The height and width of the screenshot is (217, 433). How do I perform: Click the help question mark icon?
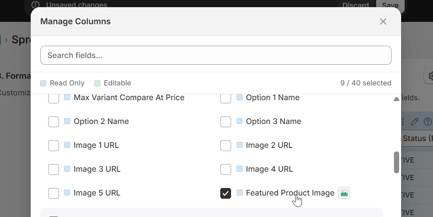pos(428,122)
